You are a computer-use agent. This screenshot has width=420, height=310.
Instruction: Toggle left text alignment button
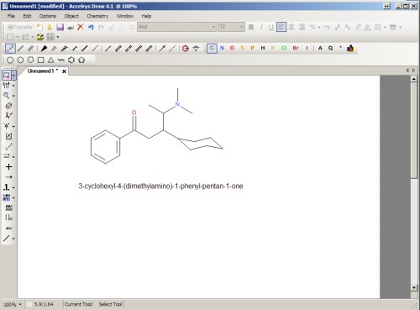click(x=281, y=27)
